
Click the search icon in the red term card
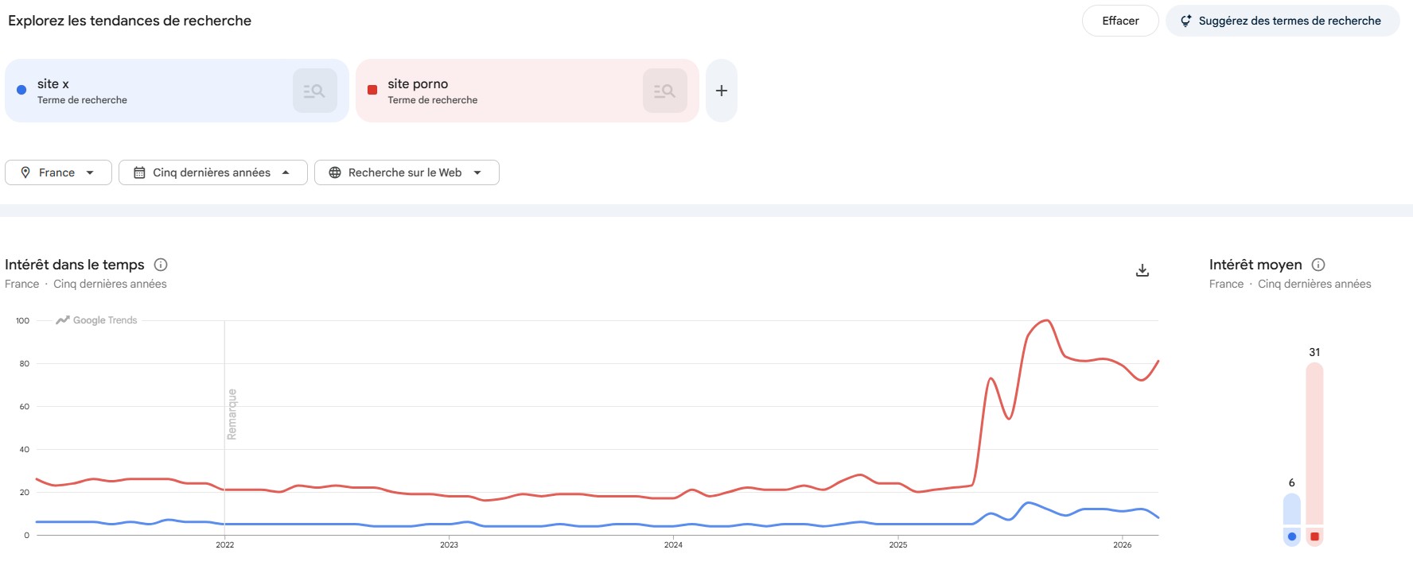(x=664, y=91)
